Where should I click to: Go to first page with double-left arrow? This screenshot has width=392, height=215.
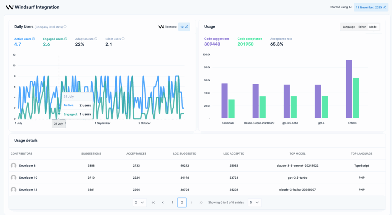[x=154, y=202]
